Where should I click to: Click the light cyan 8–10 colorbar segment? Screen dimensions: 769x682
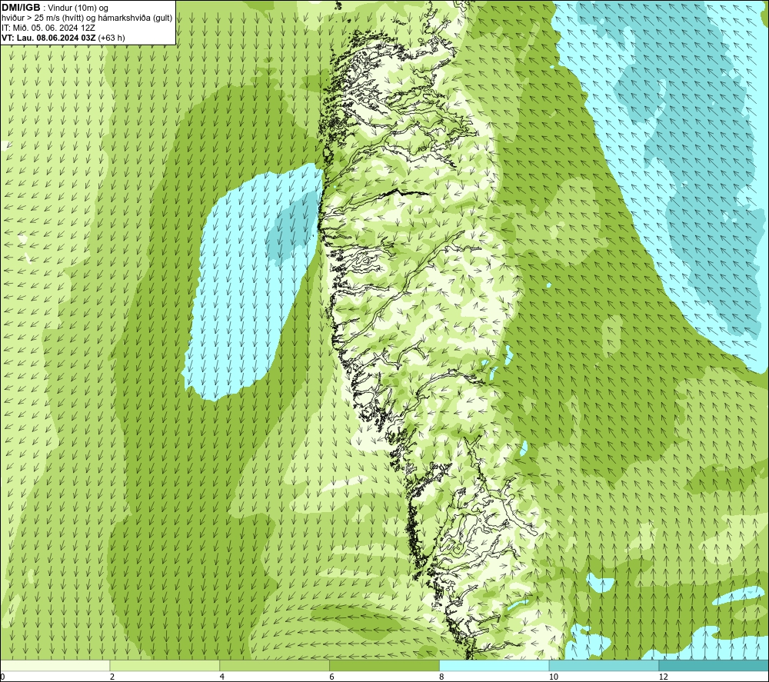click(x=494, y=665)
